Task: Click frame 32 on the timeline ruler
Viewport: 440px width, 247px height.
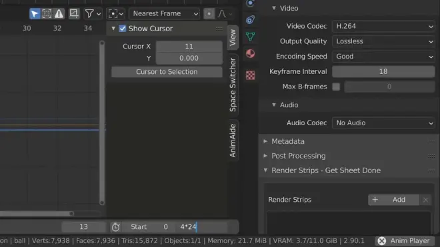Action: 57,29
